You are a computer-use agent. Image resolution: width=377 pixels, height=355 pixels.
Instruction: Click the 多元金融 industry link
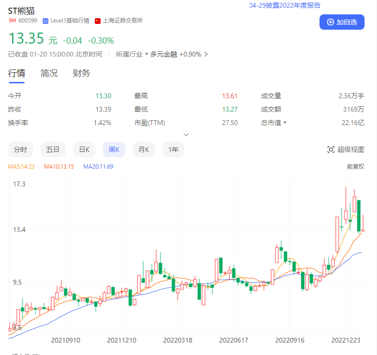coord(163,54)
